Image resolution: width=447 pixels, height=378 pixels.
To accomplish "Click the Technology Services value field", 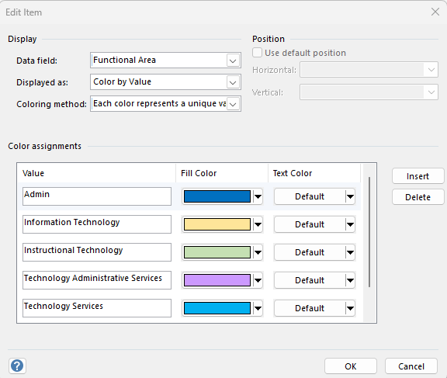I will [97, 308].
